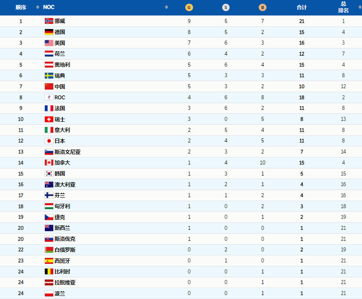
Task: Click the Canada flag icon
Action: point(49,163)
